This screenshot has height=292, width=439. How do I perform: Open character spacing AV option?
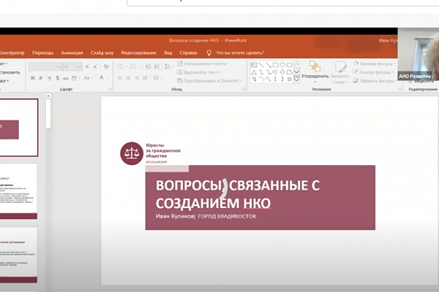click(x=75, y=78)
